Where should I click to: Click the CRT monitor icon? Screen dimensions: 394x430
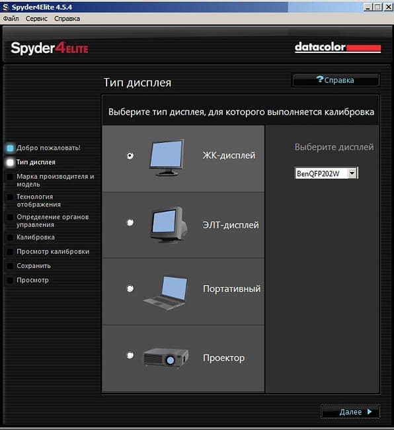point(169,225)
